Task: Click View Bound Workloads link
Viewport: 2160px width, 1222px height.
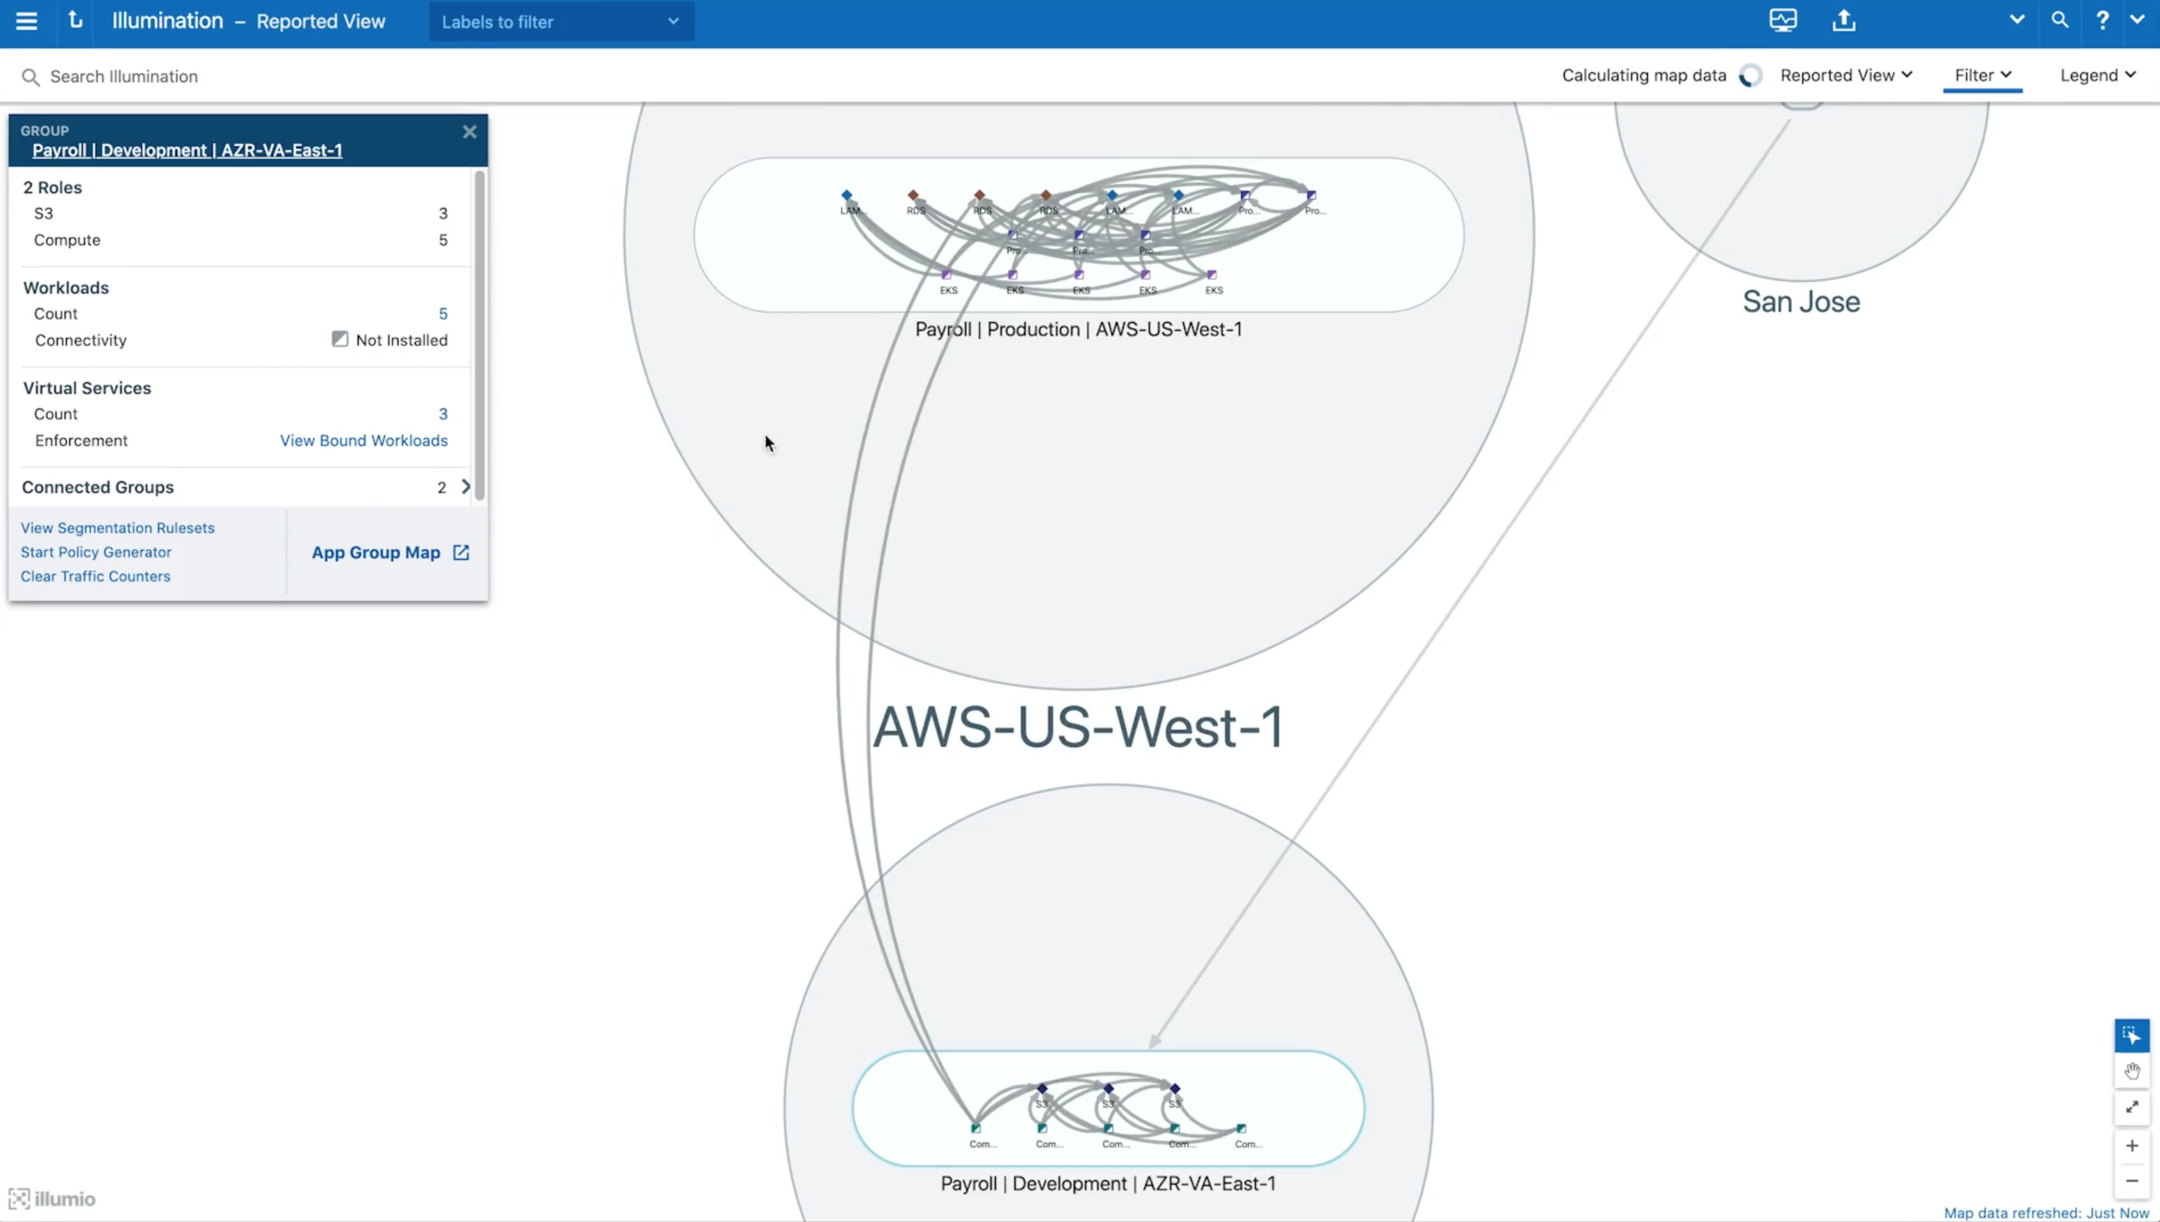Action: pos(363,441)
